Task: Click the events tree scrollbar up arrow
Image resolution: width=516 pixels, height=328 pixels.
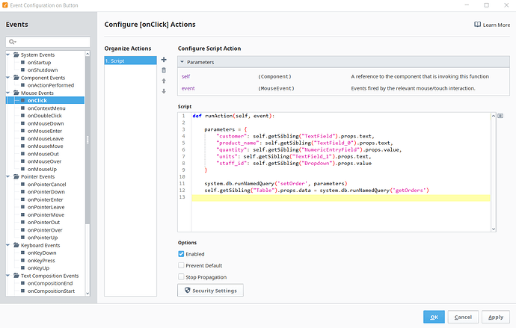Action: 87,54
